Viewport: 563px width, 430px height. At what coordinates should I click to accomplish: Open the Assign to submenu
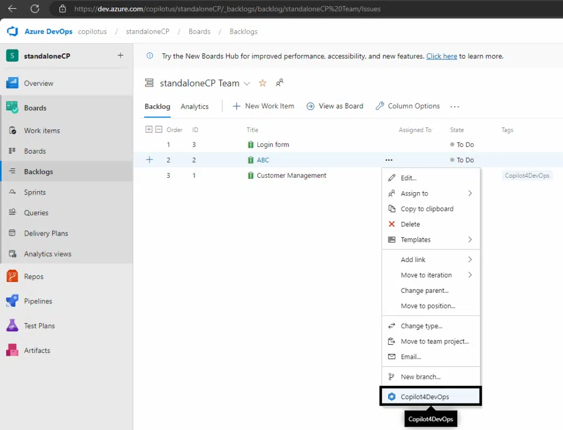click(415, 193)
